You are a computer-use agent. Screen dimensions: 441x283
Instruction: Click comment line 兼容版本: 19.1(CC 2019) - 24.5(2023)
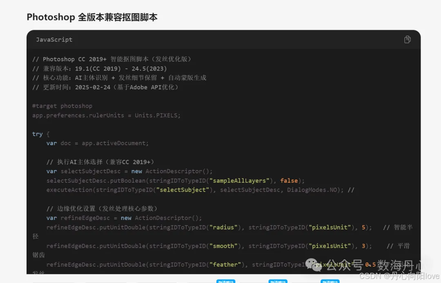click(100, 69)
